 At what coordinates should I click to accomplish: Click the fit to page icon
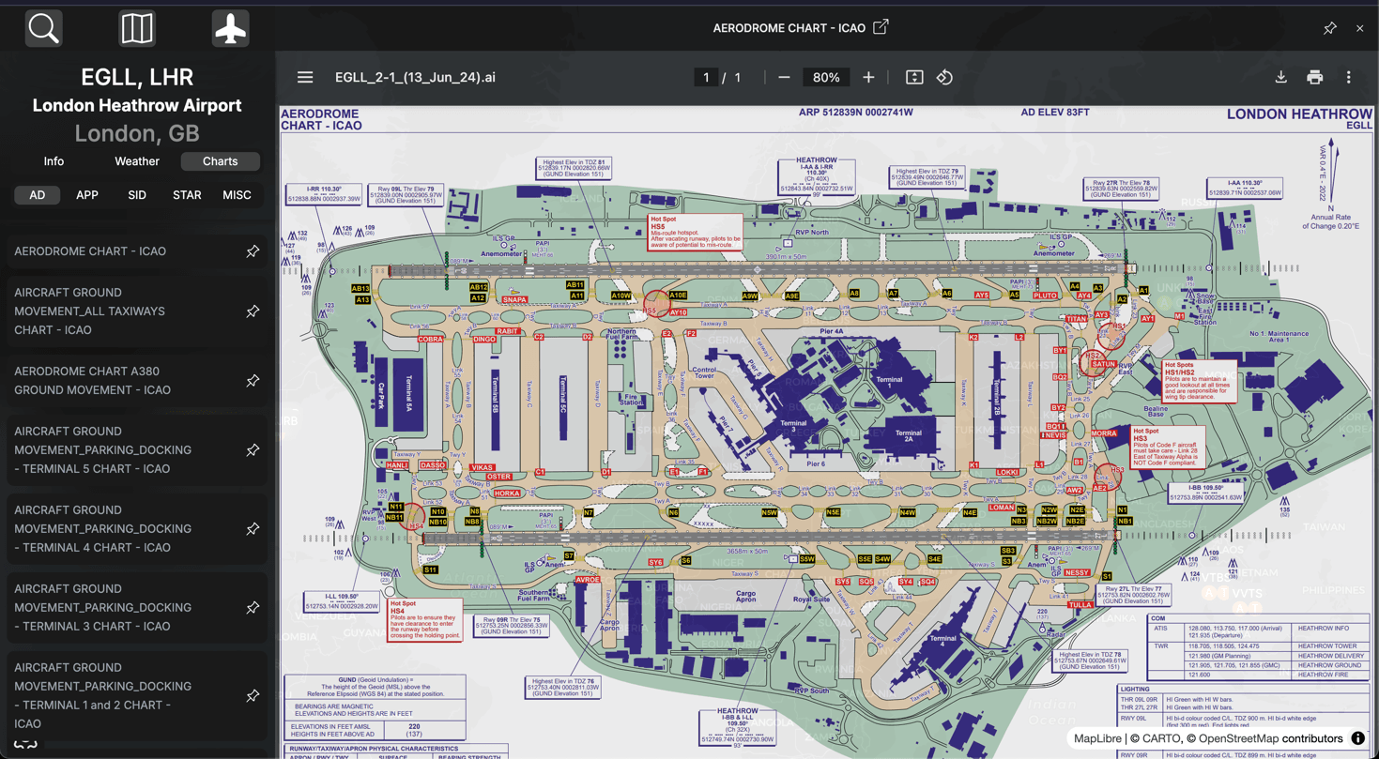click(x=914, y=78)
